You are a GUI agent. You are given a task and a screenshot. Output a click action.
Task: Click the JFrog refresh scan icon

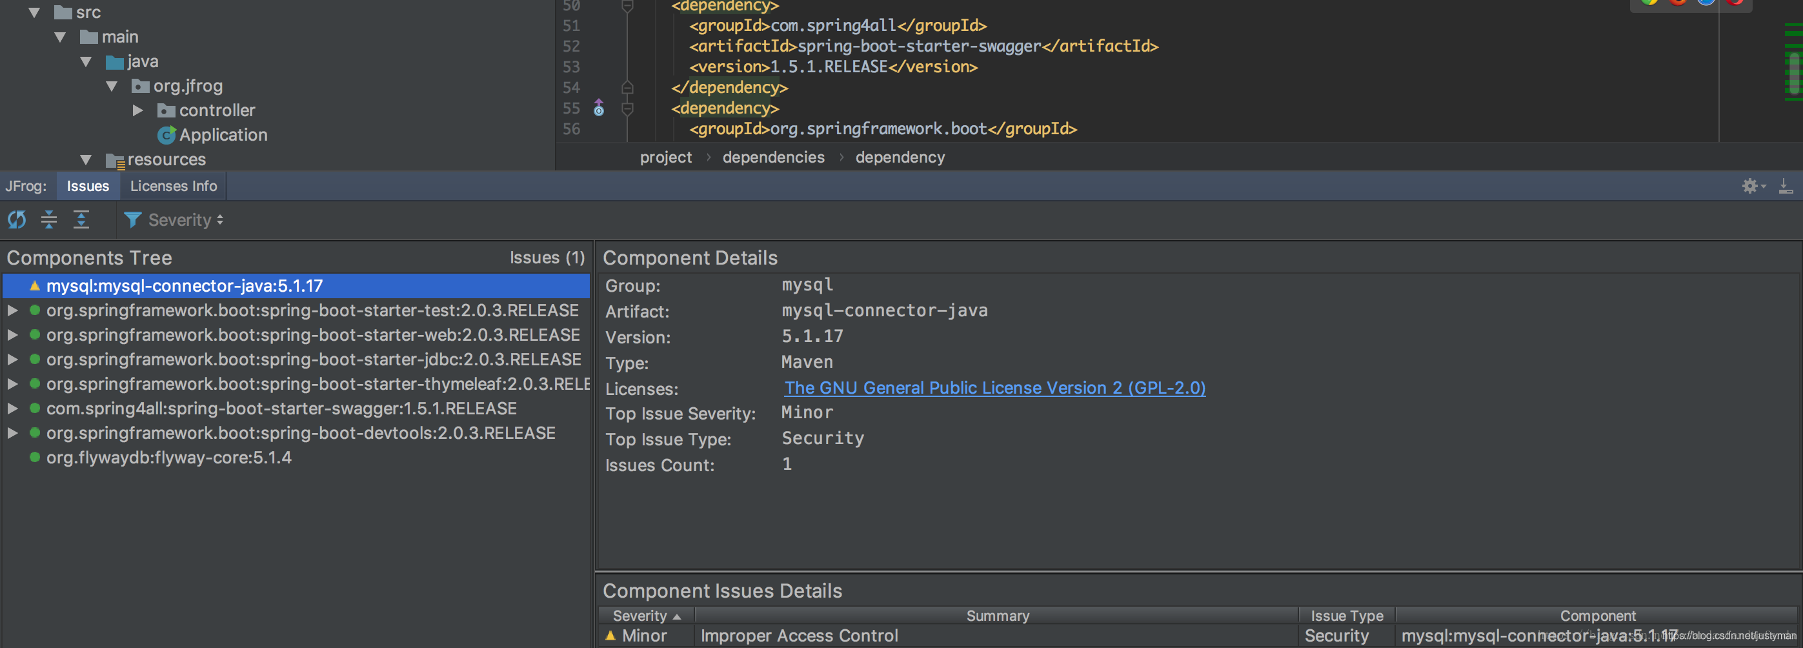pos(17,219)
